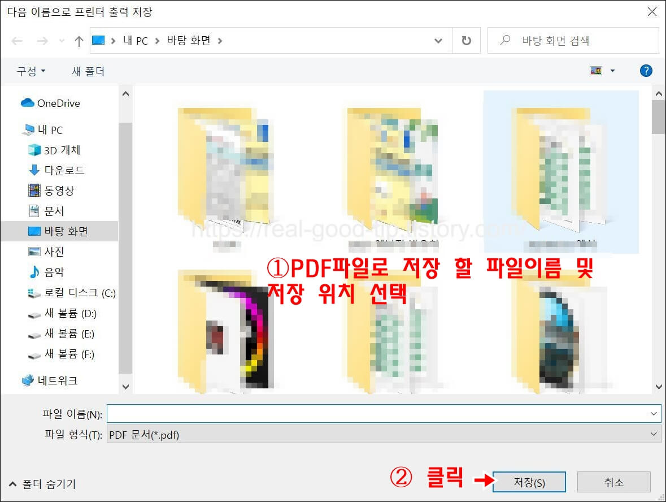Click the music note icon
Image resolution: width=666 pixels, height=502 pixels.
34,272
